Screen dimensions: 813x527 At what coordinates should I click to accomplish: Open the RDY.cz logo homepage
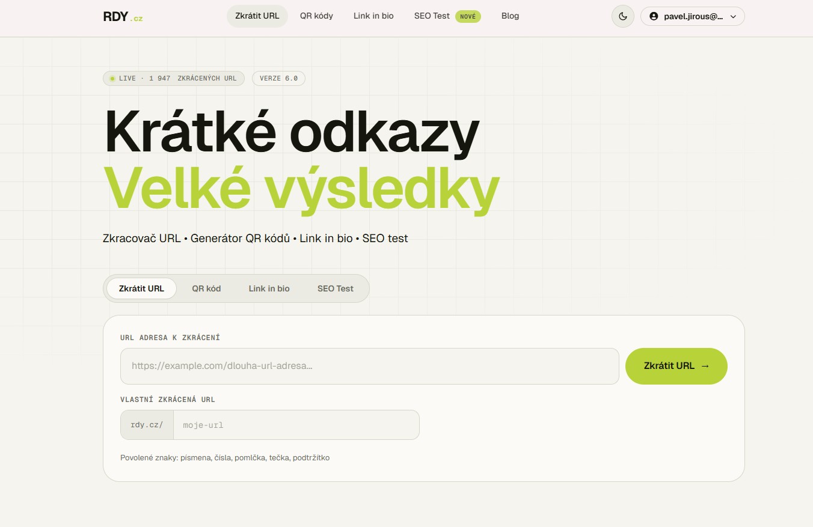[x=123, y=17]
